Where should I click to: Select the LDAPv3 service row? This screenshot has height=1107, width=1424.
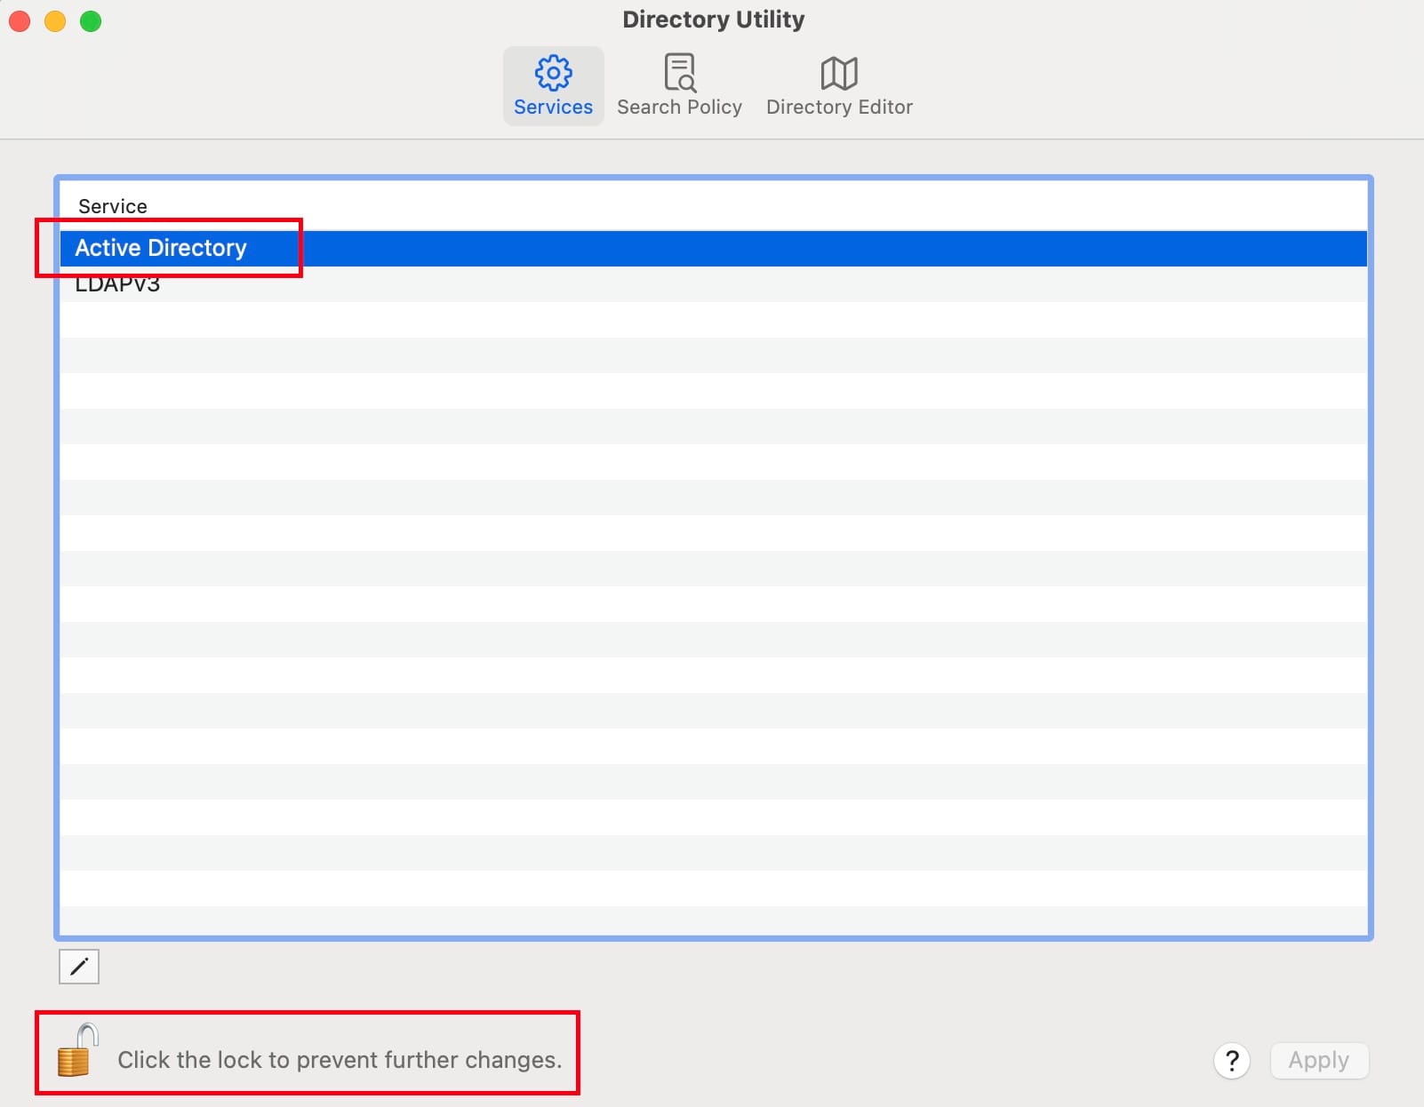click(x=713, y=284)
